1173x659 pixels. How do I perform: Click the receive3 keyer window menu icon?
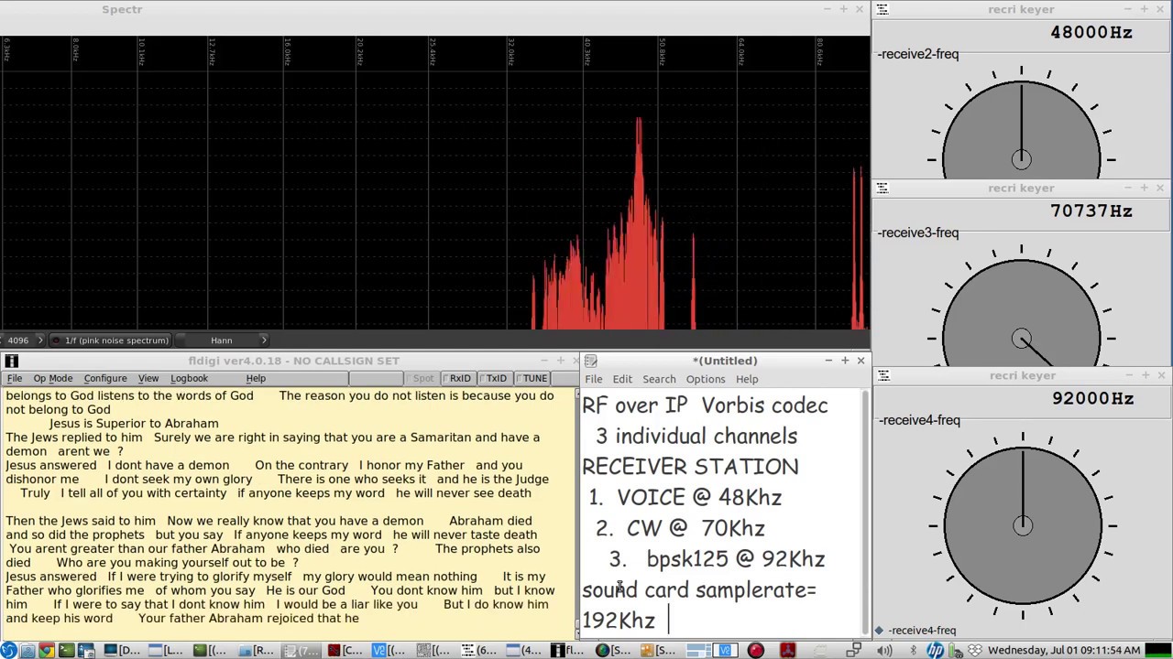882,188
